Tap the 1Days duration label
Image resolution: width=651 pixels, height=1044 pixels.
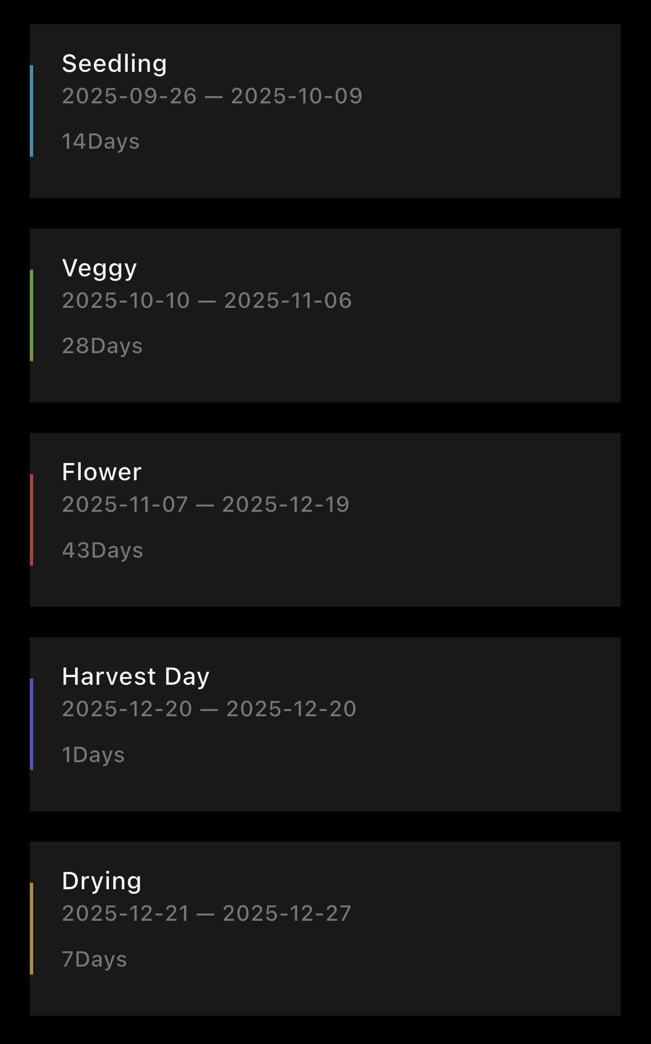point(93,755)
